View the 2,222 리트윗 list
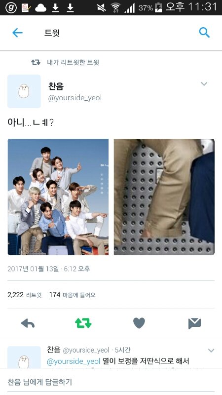This screenshot has height=395, width=222. pyautogui.click(x=24, y=295)
